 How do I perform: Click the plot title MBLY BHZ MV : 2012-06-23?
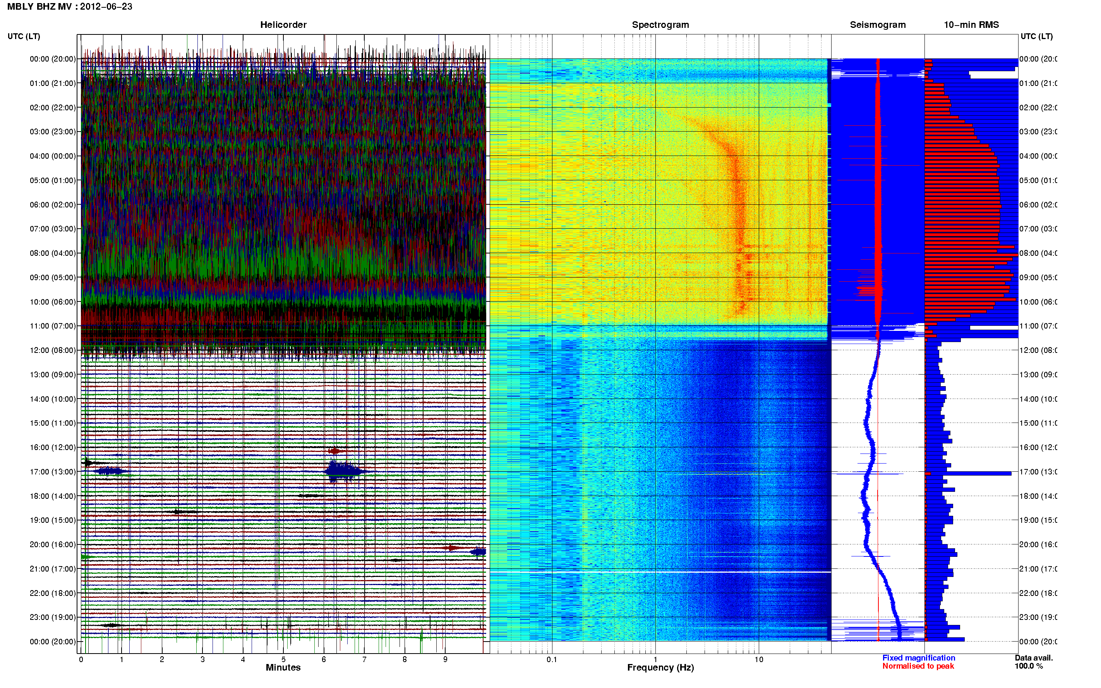click(70, 6)
